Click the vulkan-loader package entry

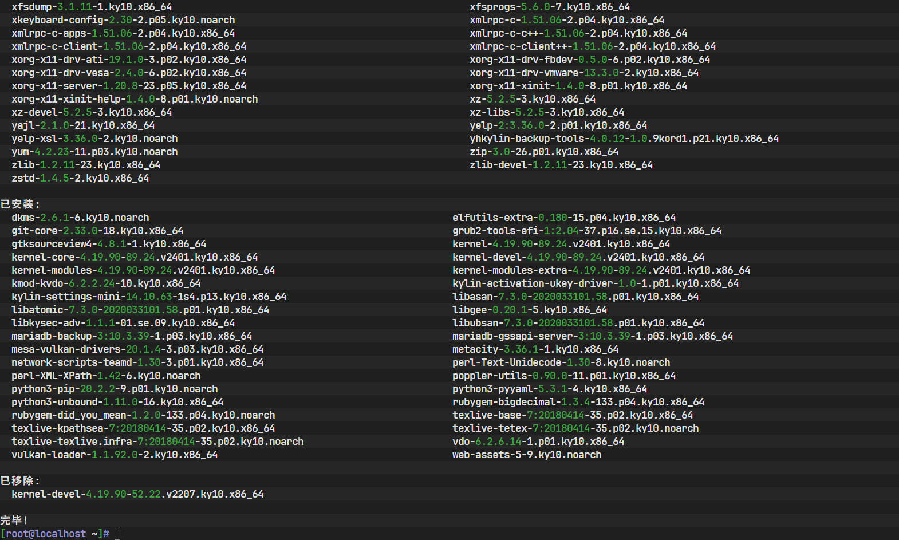tap(115, 455)
